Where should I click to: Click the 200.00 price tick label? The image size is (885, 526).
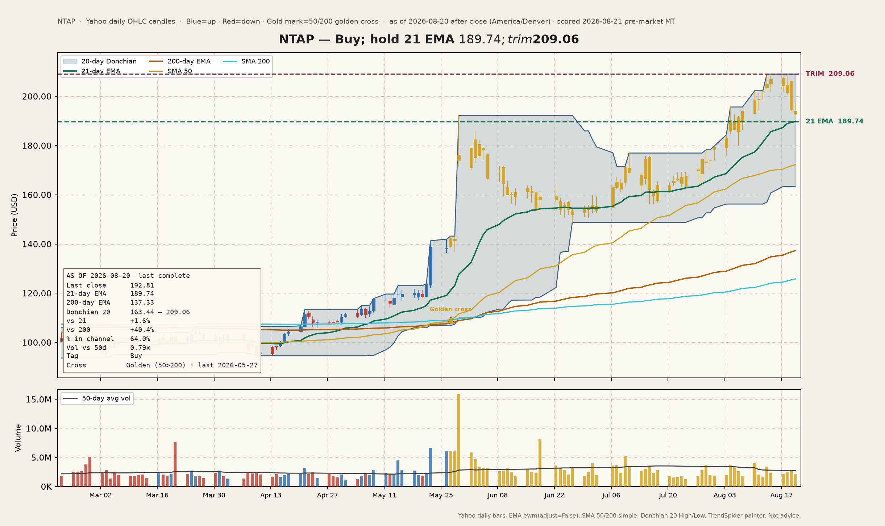point(37,97)
